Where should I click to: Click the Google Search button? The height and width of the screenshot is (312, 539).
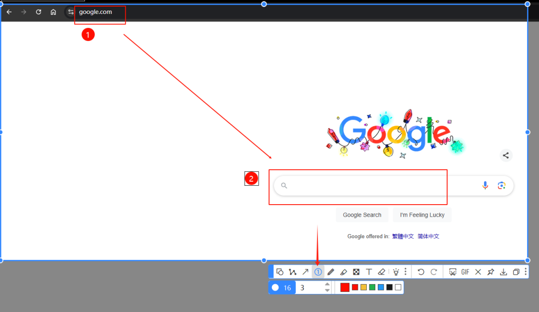(x=362, y=215)
